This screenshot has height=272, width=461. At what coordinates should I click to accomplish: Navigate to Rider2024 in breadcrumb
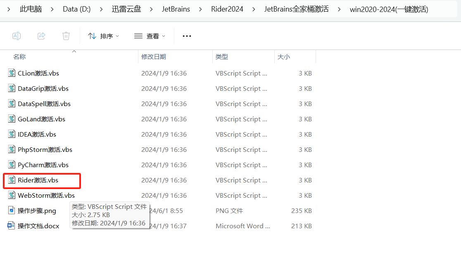coord(227,9)
